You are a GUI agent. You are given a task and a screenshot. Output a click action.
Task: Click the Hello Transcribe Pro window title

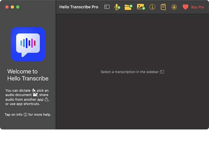[79, 7]
